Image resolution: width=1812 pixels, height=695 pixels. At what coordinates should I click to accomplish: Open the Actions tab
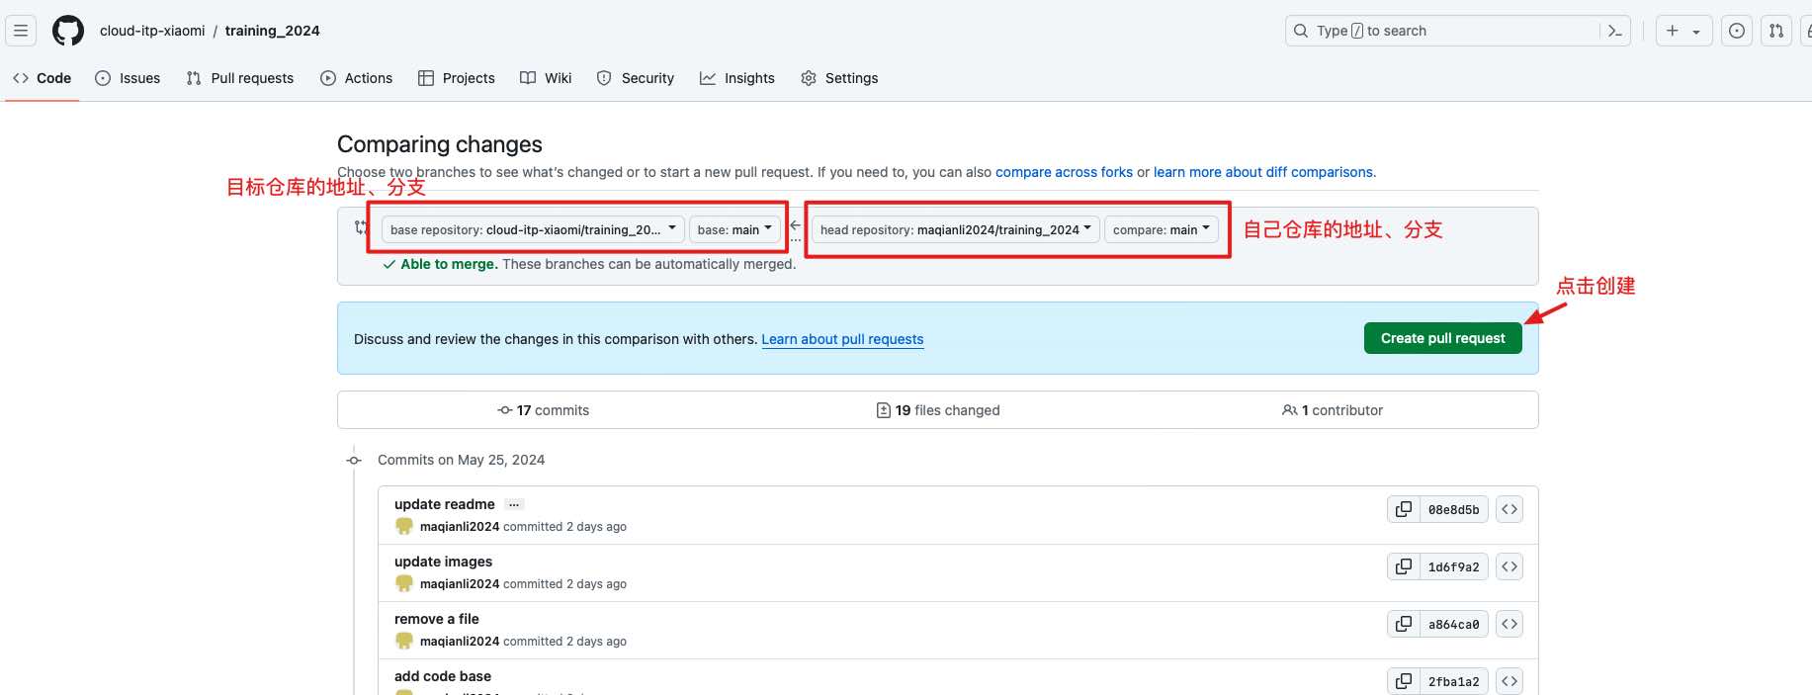[x=357, y=78]
